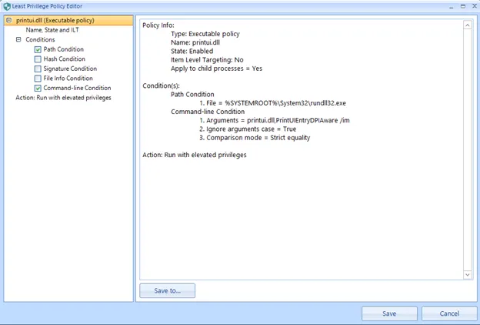The height and width of the screenshot is (325, 480).
Task: Click the Least Privilege Policy Editor shield icon
Action: pyautogui.click(x=7, y=5)
